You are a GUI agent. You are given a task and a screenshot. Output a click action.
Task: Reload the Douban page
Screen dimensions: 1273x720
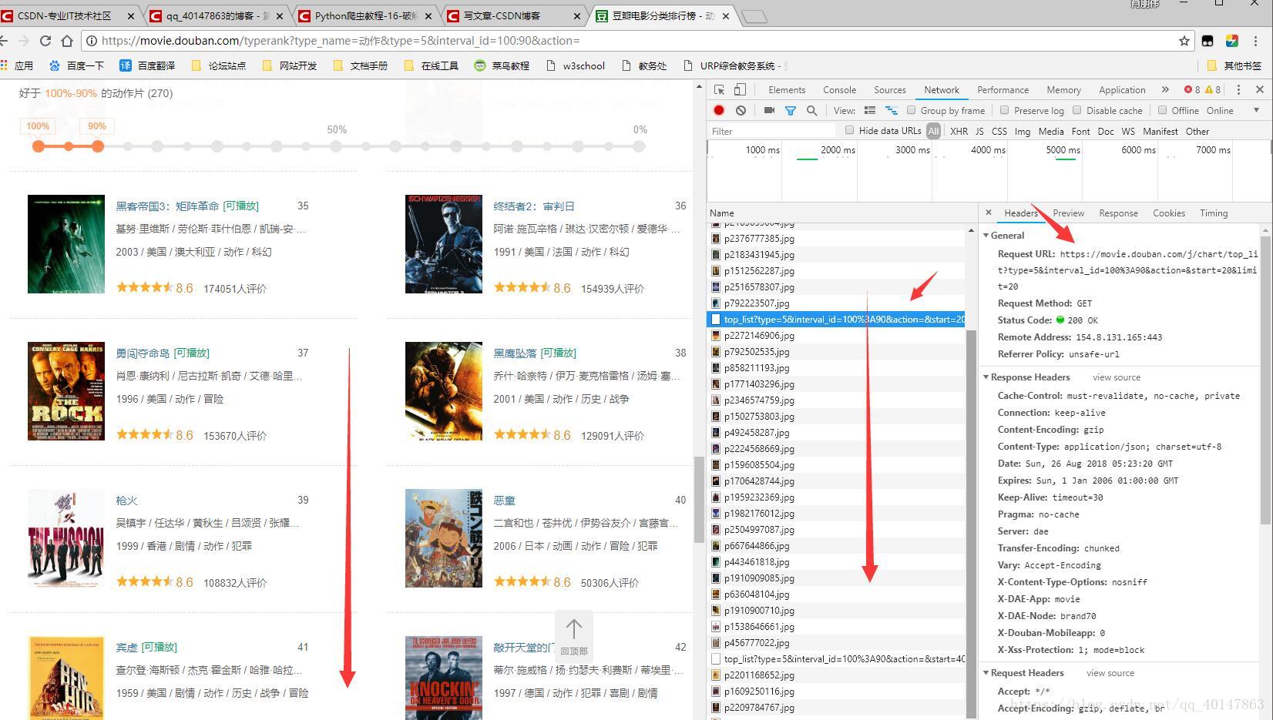coord(45,41)
